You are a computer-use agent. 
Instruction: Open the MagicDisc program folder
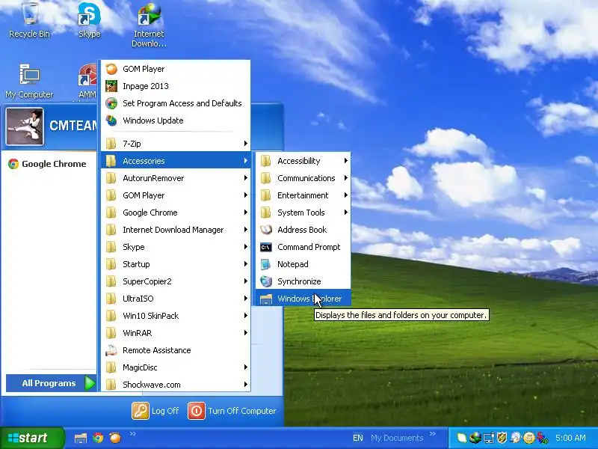click(x=176, y=367)
